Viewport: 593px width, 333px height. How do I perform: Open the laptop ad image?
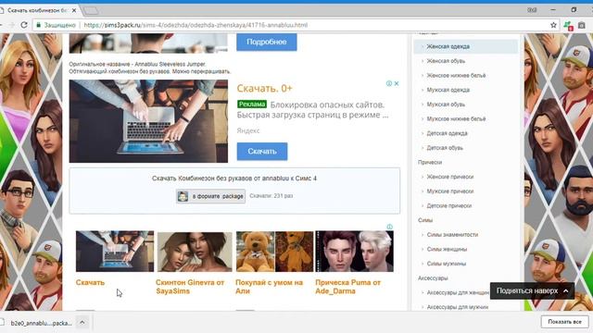148,121
